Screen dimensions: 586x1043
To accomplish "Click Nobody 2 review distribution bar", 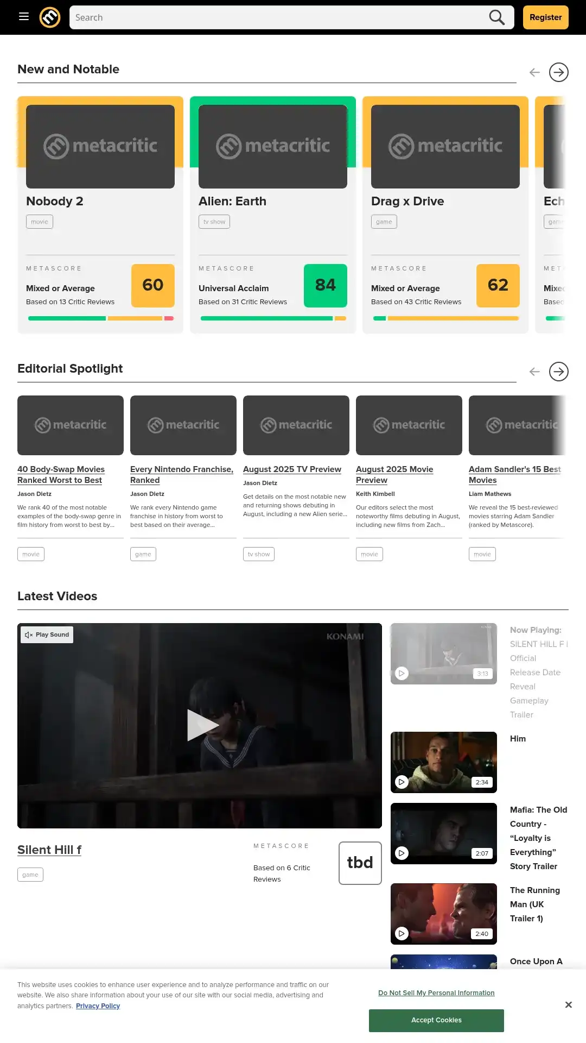I will [x=100, y=318].
